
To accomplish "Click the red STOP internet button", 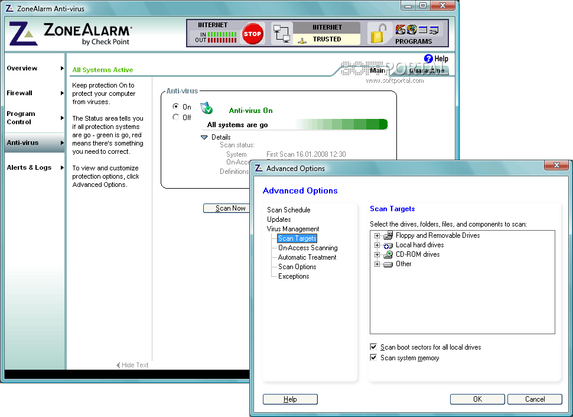I will (252, 34).
